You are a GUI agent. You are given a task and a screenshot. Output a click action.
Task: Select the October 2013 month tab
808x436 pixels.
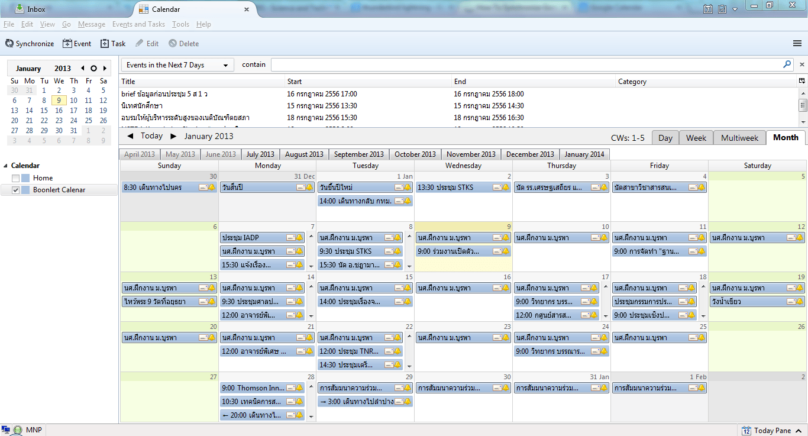click(415, 154)
